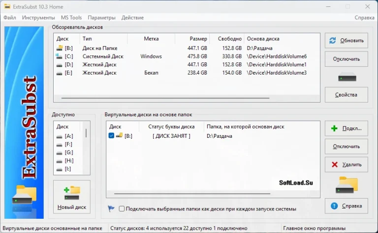The image size is (378, 233).
Task: Open the Справка help button at bottom right
Action: coord(346,206)
